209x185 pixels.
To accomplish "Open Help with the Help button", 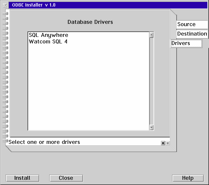I will click(x=188, y=178).
